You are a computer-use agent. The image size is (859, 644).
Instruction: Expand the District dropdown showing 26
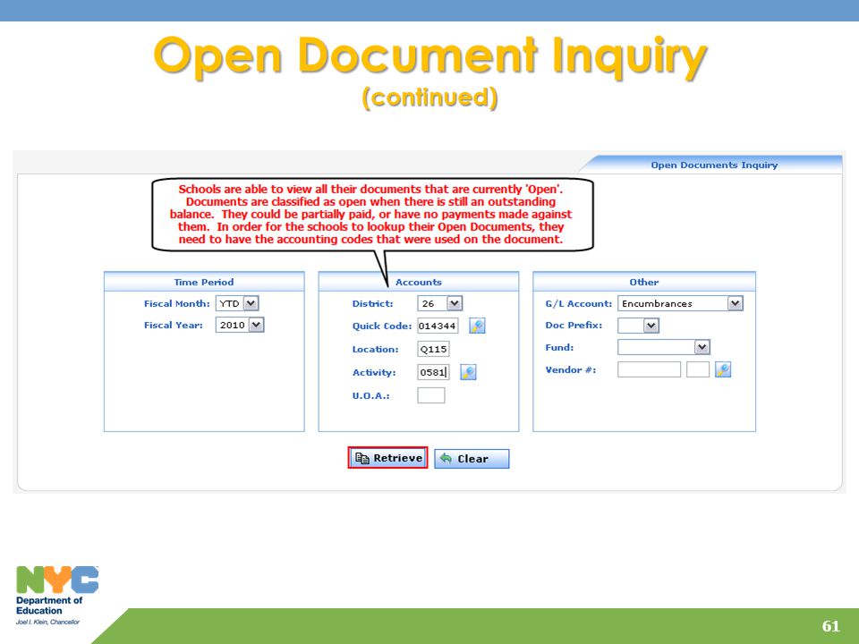coord(440,303)
